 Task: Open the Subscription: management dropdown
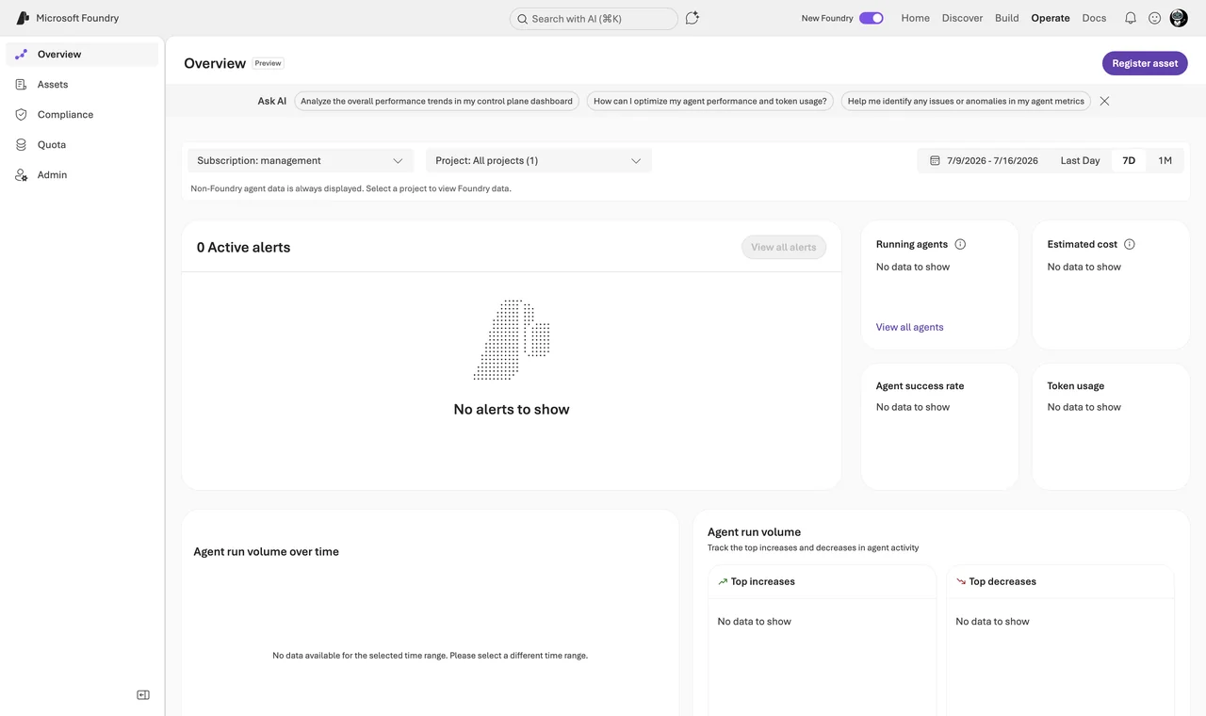point(301,161)
